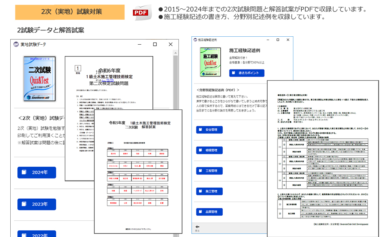The height and width of the screenshot is (237, 383).
Task: Click the book icon on the 品質管理 button
Action: tap(201, 212)
